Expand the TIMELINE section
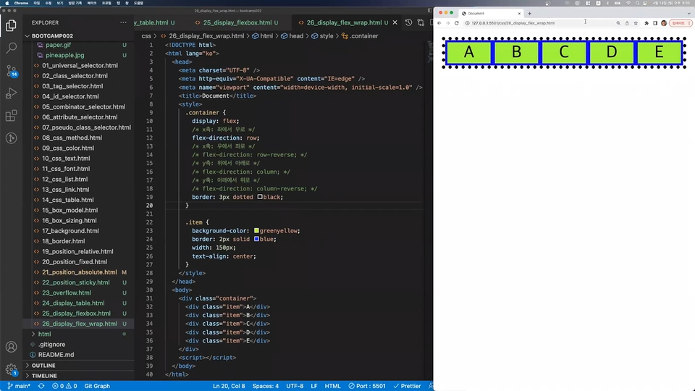This screenshot has height=391, width=695. [x=44, y=376]
